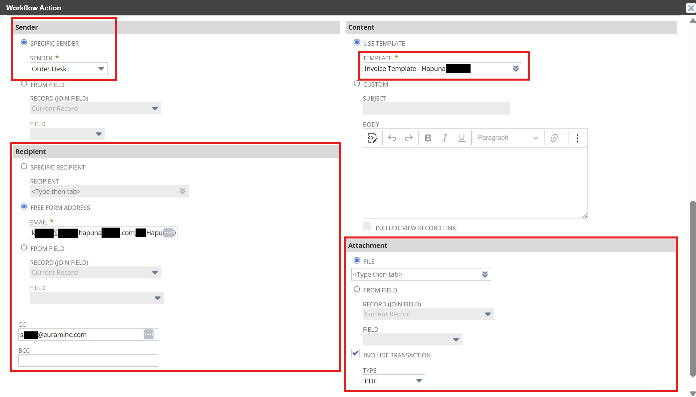Select the Use Template radio button
This screenshot has width=696, height=397.
tap(357, 42)
